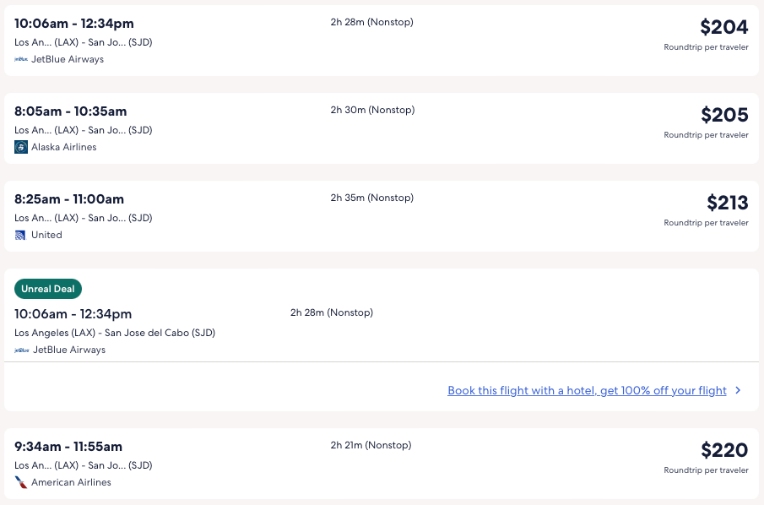Screen dimensions: 764x505
Task: Click the 2h 35m (Nonstop) duration text
Action: click(371, 198)
